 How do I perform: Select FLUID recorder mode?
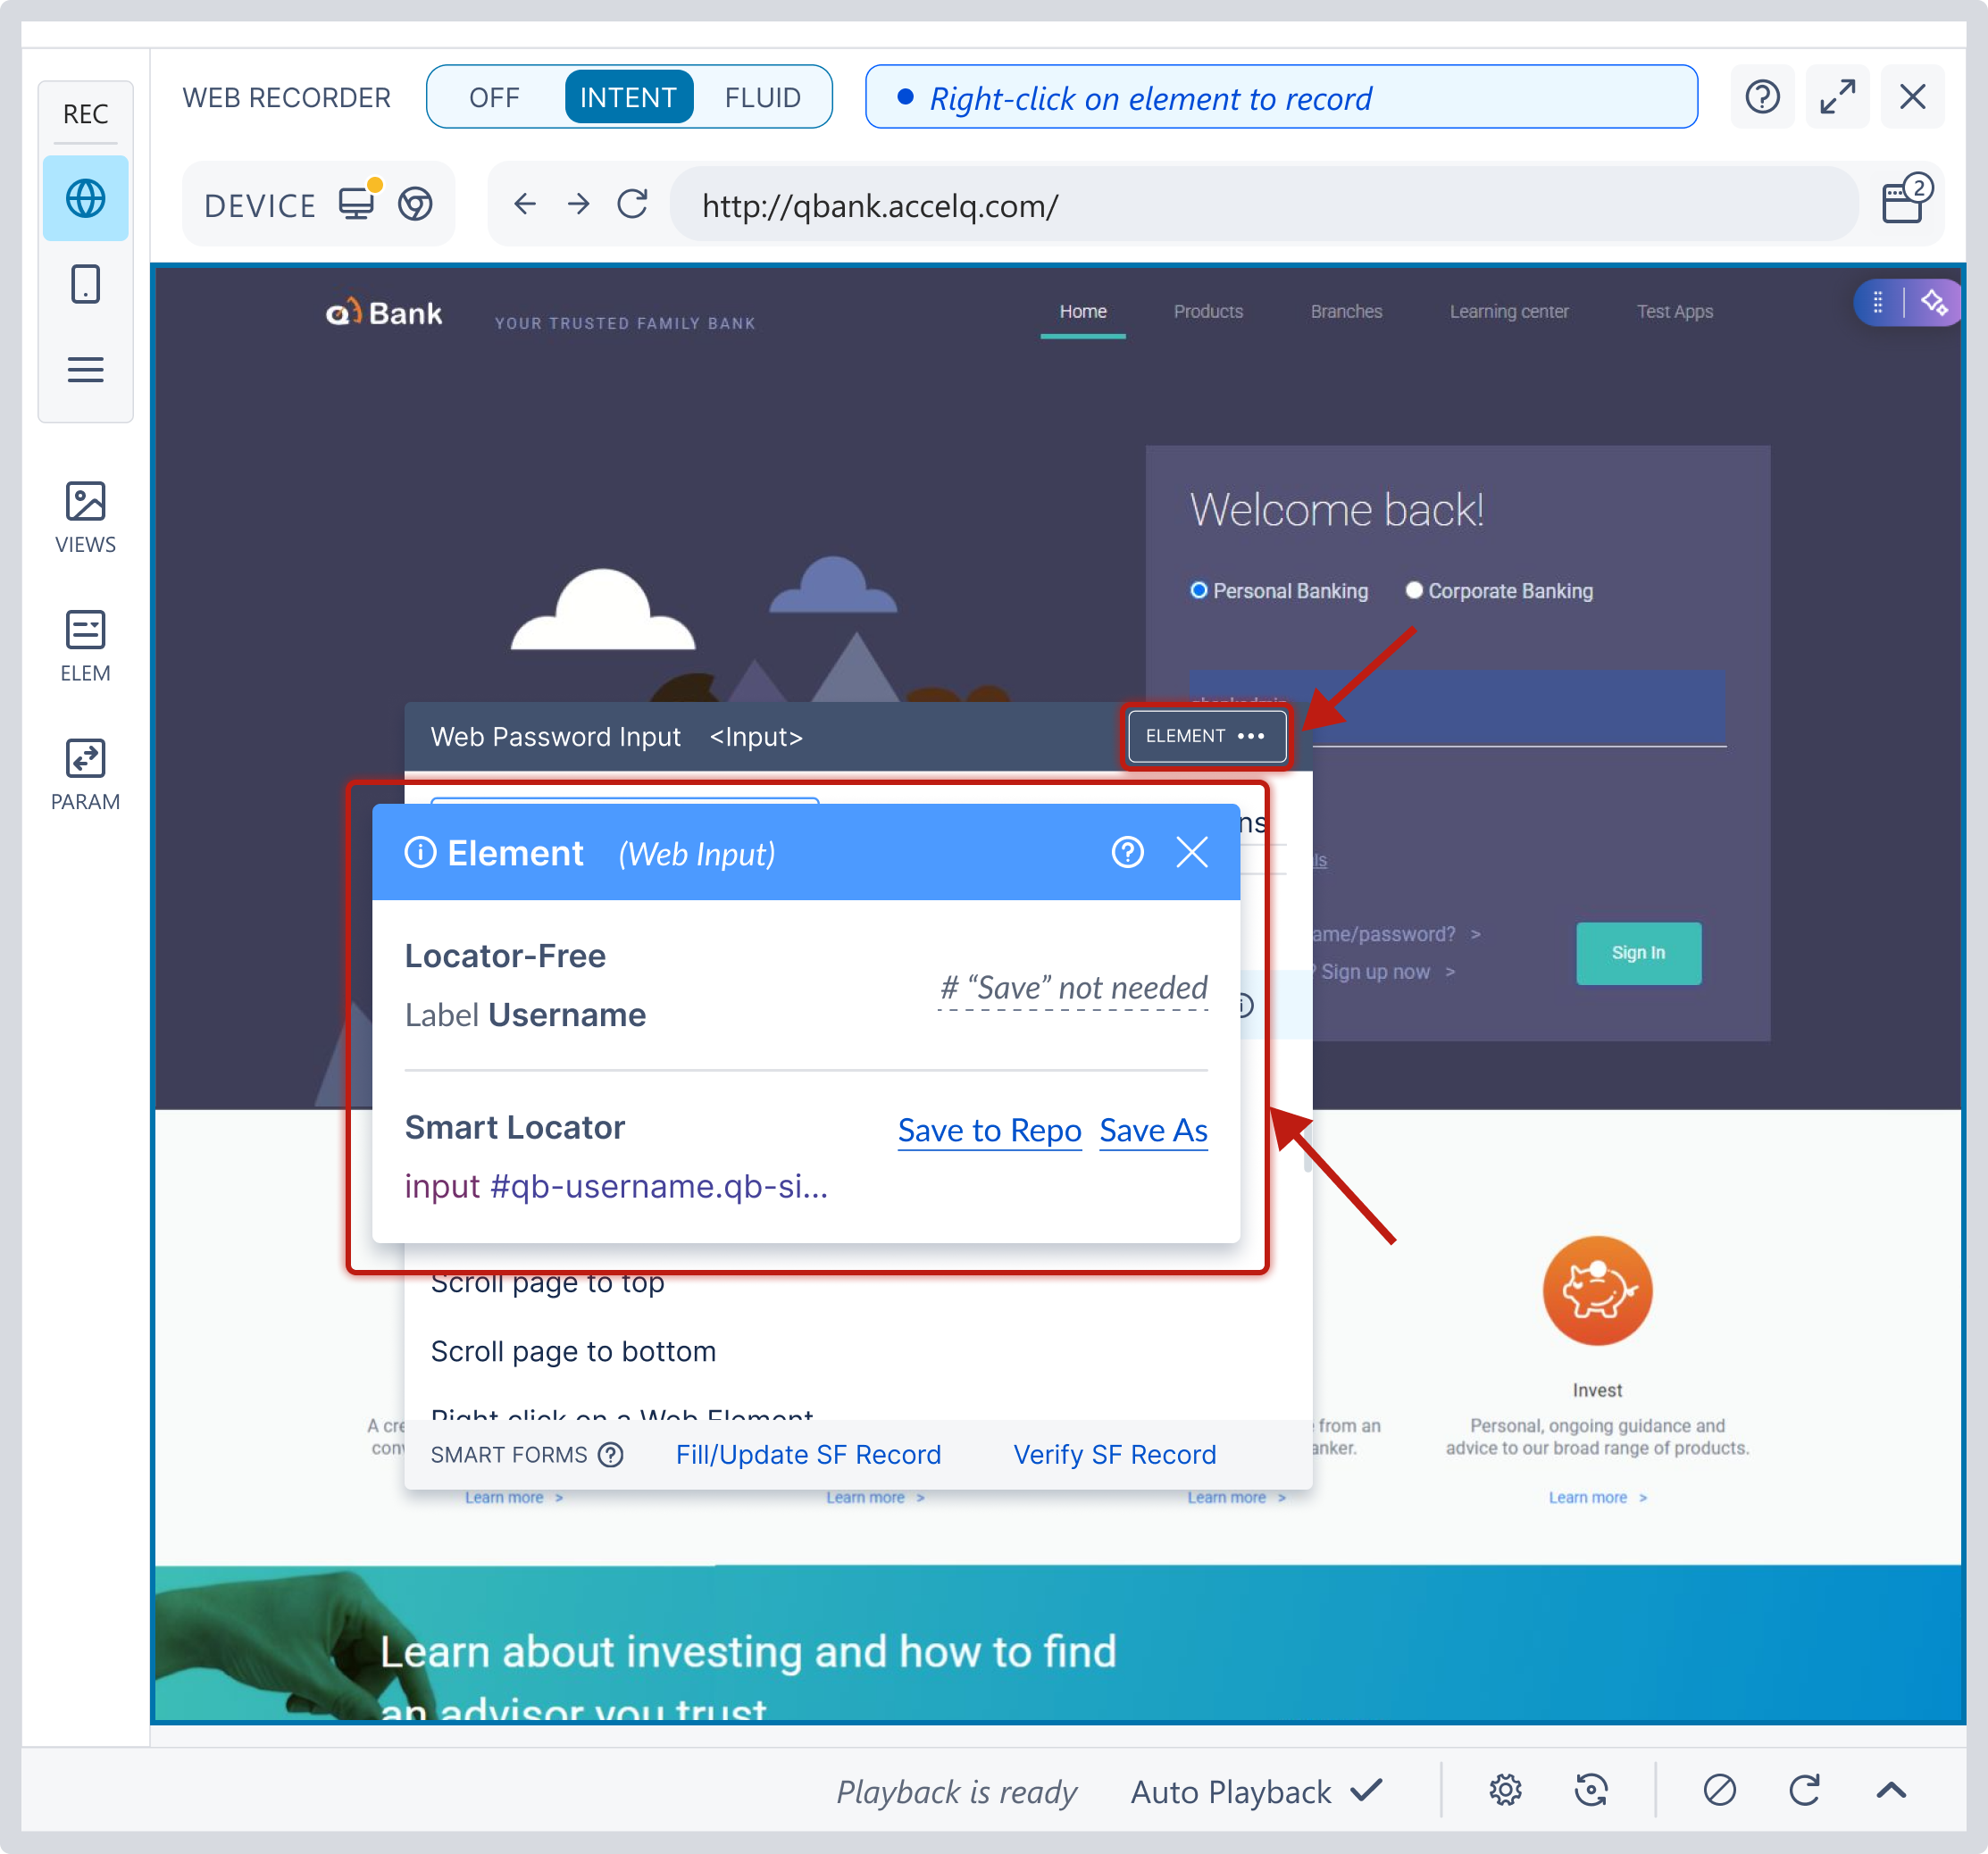point(762,97)
